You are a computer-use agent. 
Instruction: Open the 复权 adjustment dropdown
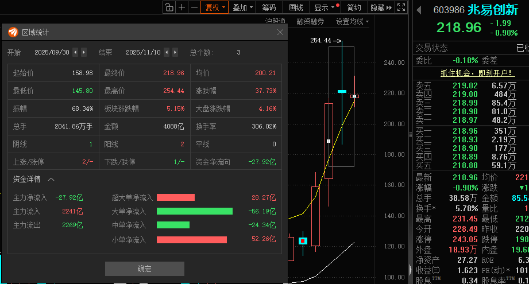[x=215, y=7]
